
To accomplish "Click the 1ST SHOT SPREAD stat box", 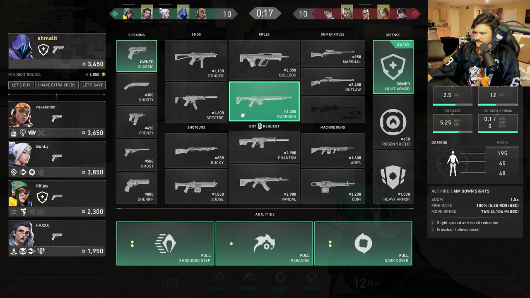I will pyautogui.click(x=498, y=123).
